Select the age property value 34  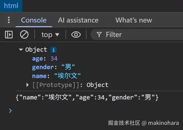(x=54, y=58)
